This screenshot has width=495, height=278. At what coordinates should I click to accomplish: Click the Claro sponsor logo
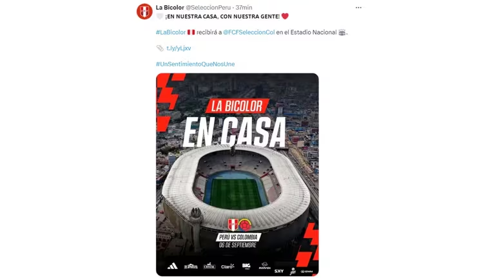coord(228,266)
